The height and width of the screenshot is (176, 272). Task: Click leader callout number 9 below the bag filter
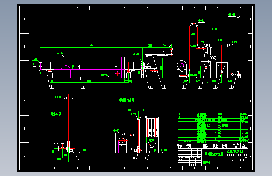(x=145, y=158)
